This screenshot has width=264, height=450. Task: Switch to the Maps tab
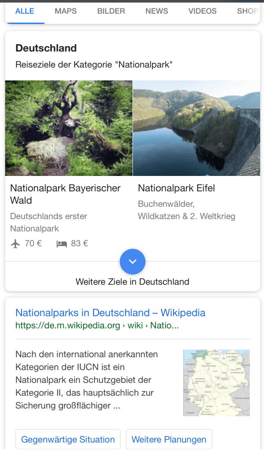tap(65, 11)
